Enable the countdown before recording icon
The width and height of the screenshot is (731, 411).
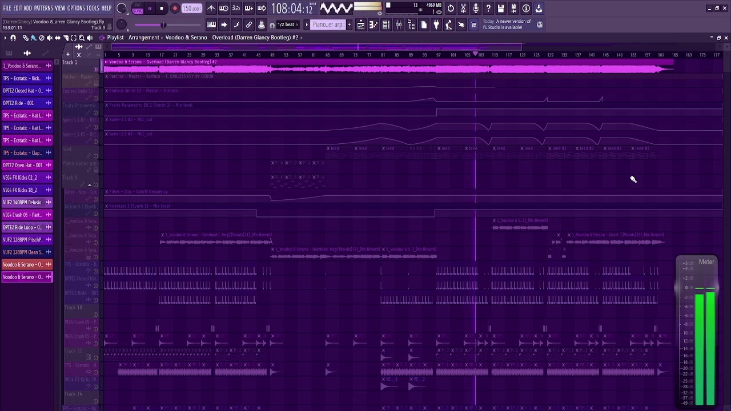click(236, 9)
